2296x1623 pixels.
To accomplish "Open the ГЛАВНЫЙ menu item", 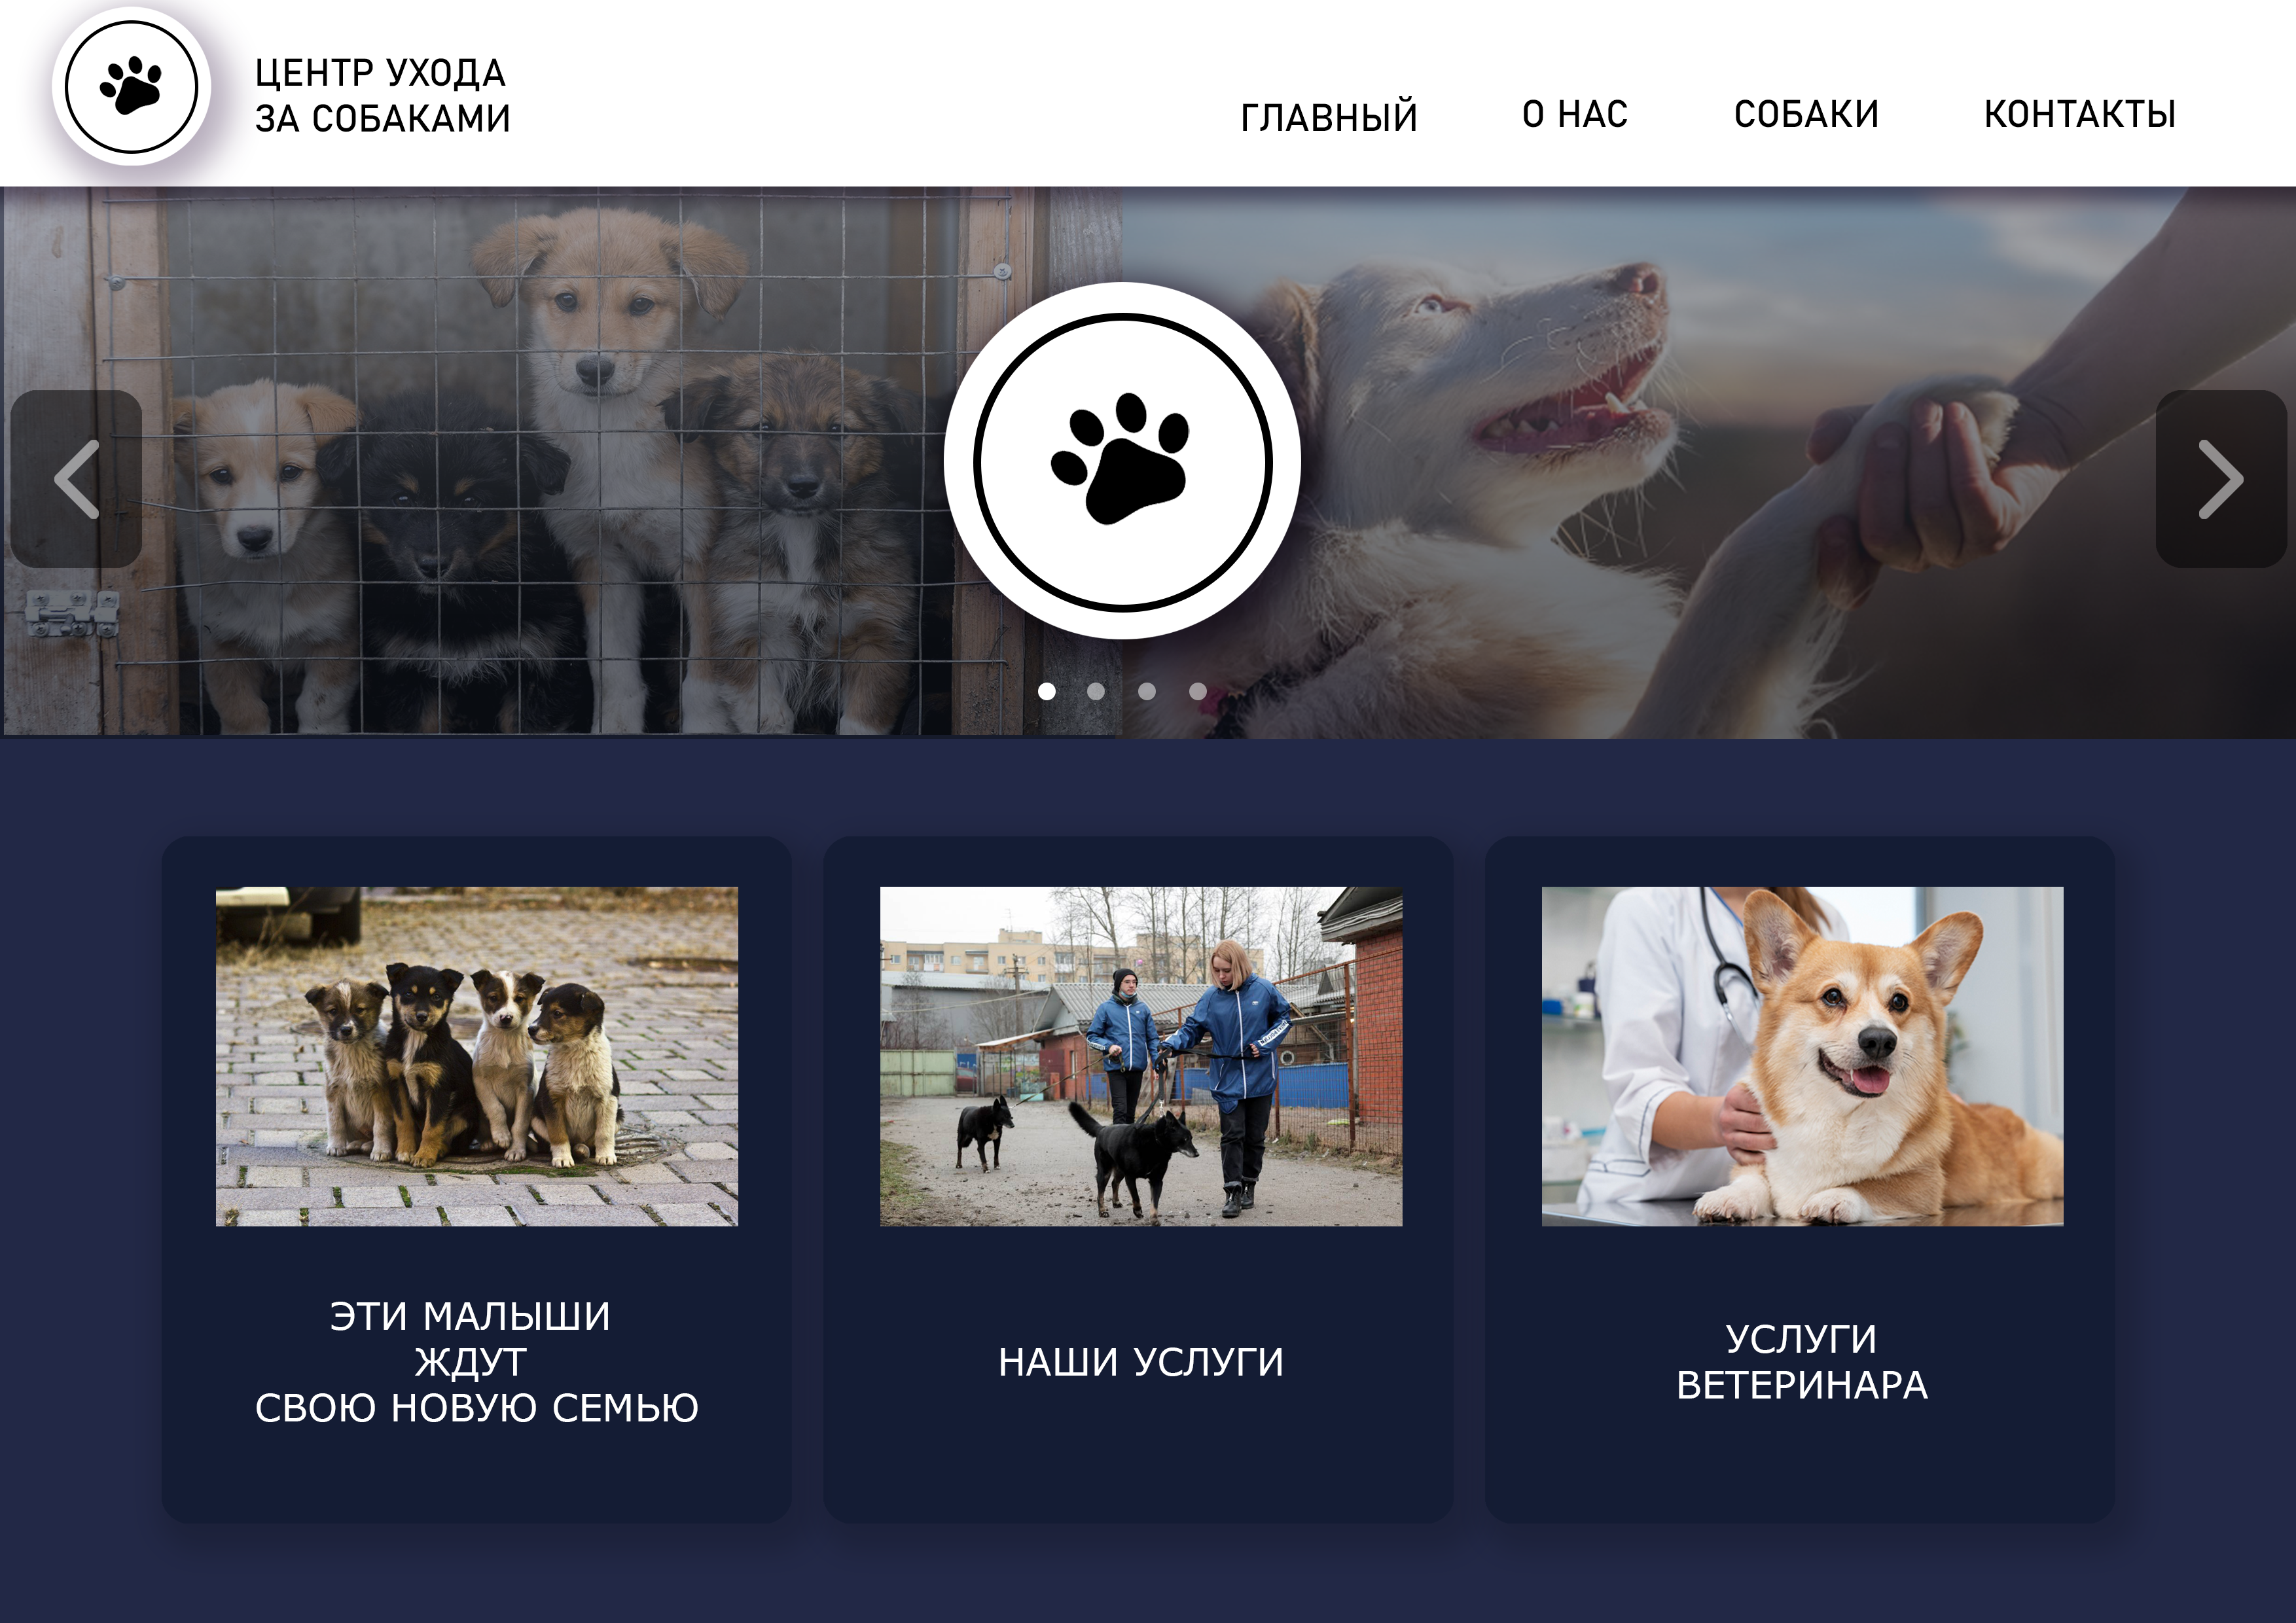I will click(x=1329, y=116).
